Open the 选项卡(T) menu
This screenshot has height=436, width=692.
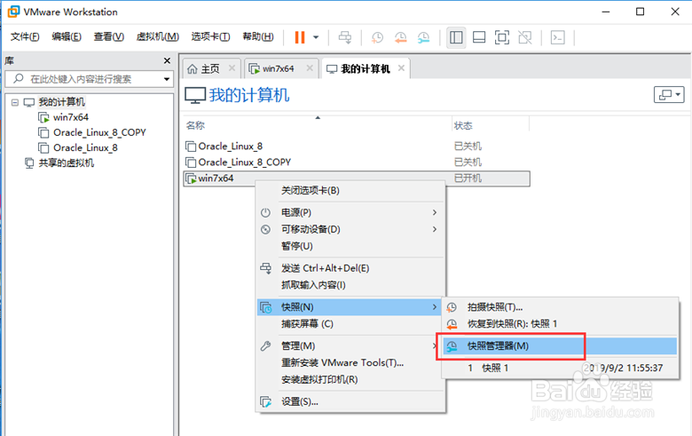[210, 36]
